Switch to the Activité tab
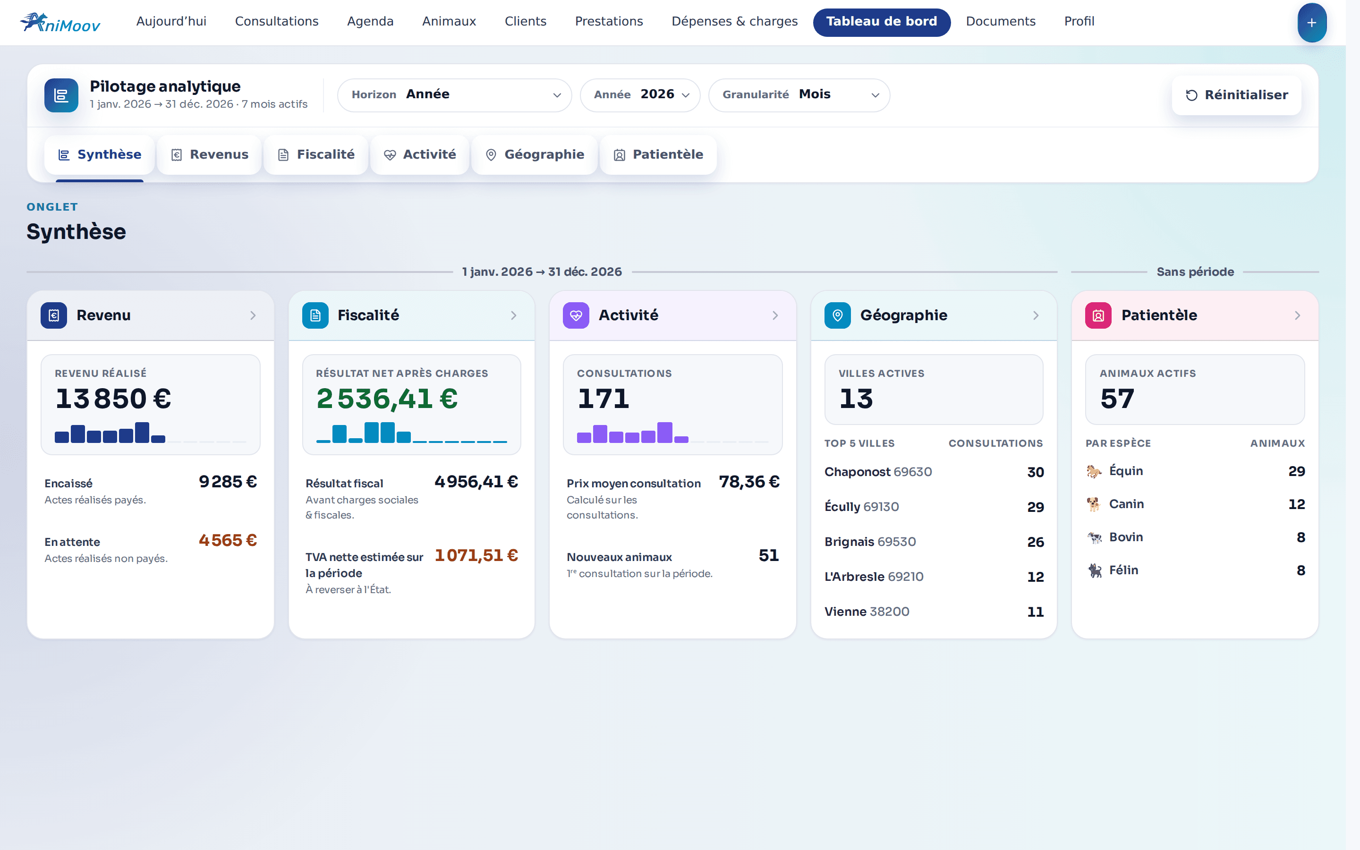The height and width of the screenshot is (850, 1360). click(x=420, y=154)
